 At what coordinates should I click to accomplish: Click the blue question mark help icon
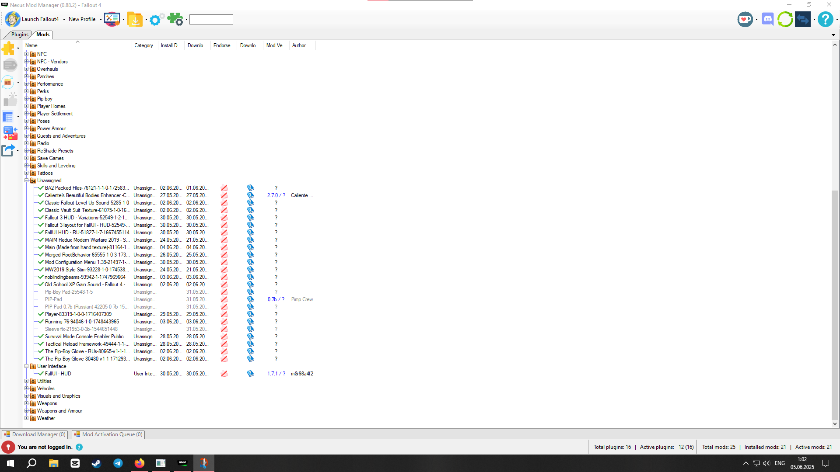pyautogui.click(x=825, y=19)
